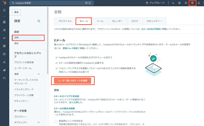The width and height of the screenshot is (204, 126).
Task: Switch to the セキュリティー tab
Action: coord(154,21)
